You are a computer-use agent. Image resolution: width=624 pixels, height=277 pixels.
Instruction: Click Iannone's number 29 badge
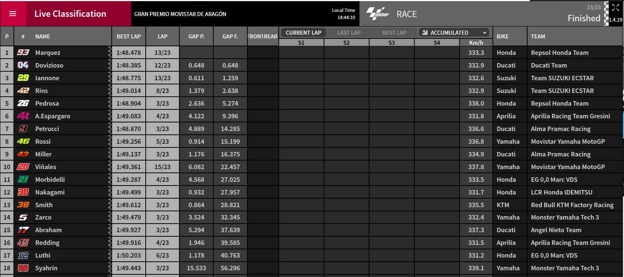point(23,78)
